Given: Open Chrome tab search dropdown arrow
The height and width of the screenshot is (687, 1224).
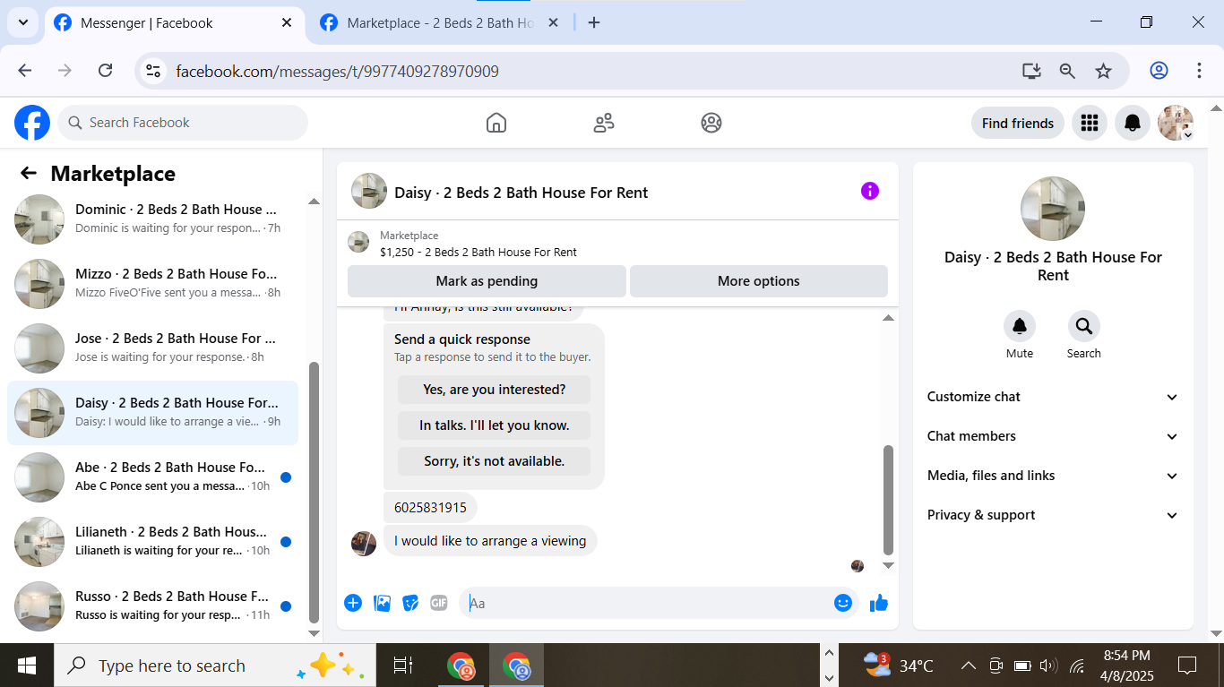Looking at the screenshot, I should tap(22, 22).
